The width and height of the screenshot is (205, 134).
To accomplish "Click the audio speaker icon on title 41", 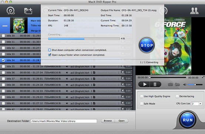I will point(67,103).
